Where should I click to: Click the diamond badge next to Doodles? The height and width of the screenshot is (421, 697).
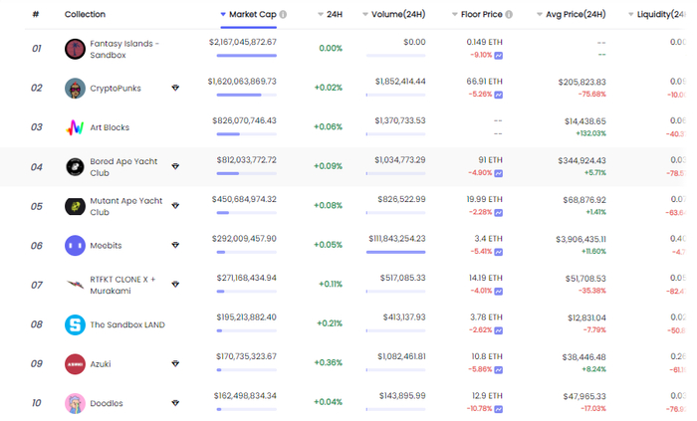(175, 403)
